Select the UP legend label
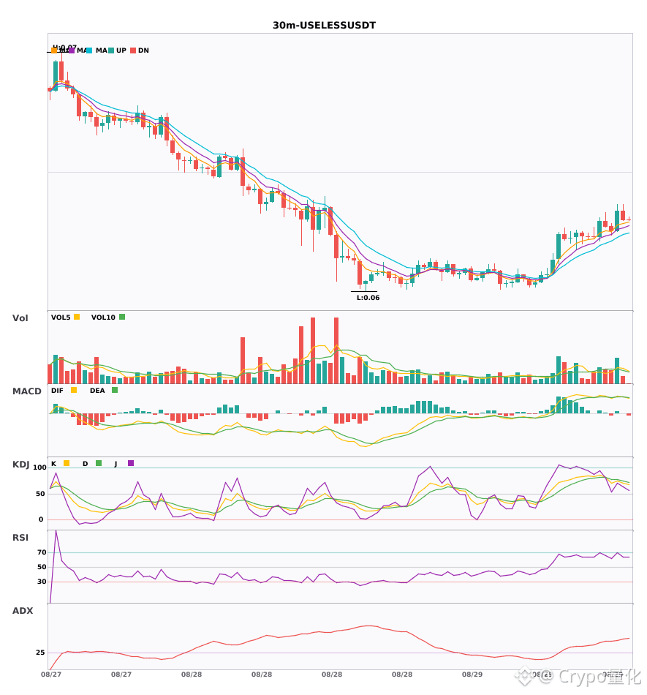 click(x=121, y=50)
